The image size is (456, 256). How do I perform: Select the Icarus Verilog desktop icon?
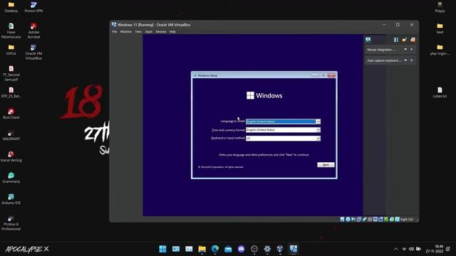click(x=11, y=156)
